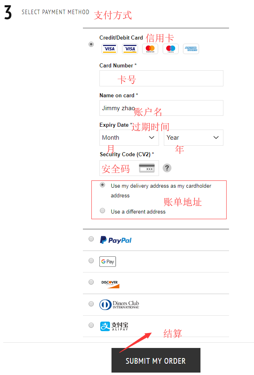The image size is (254, 375).
Task: Click the CVV card illustration icon
Action: pyautogui.click(x=147, y=168)
